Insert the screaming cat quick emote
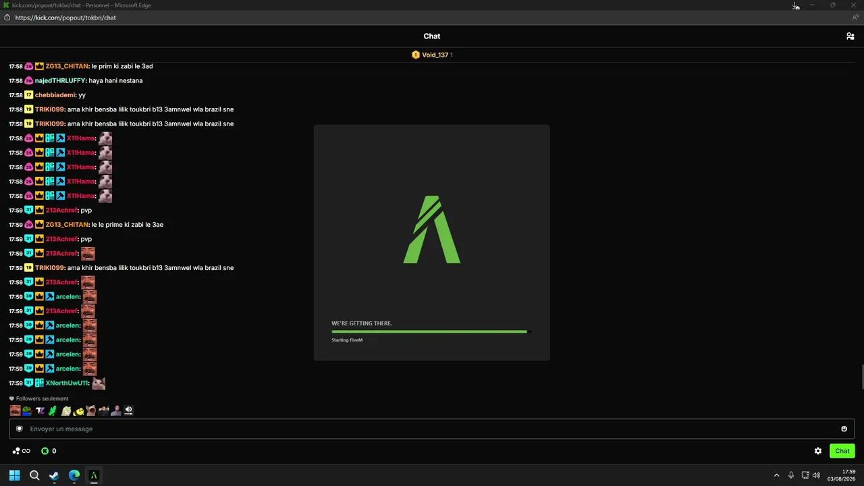Screen dimensions: 864x486 [90, 410]
